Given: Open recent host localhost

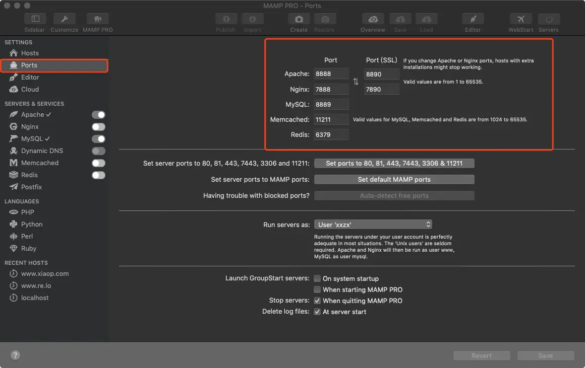Looking at the screenshot, I should pyautogui.click(x=35, y=298).
